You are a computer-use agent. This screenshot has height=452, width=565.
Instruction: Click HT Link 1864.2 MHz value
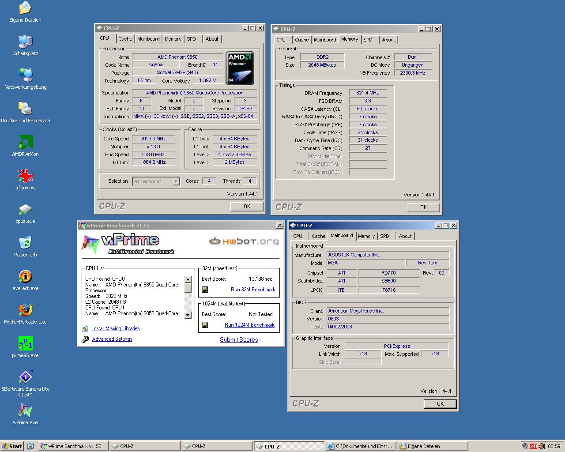pos(153,162)
